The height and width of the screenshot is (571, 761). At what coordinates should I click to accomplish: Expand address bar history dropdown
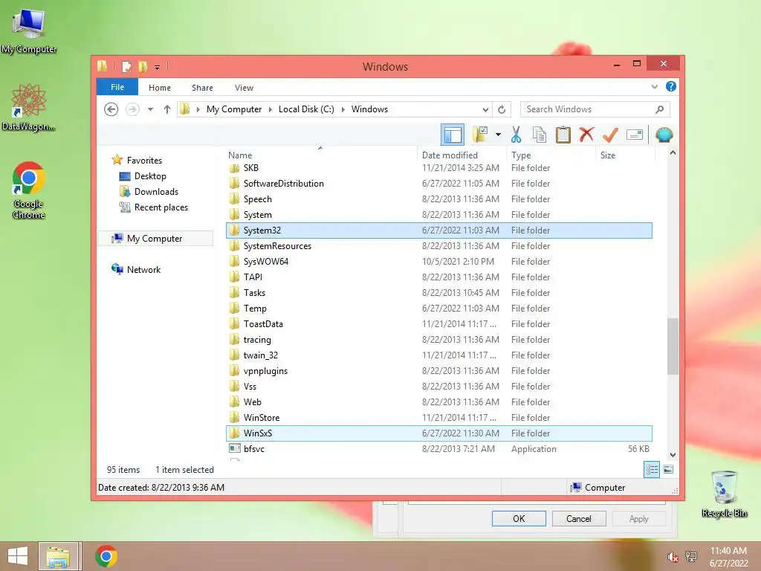coord(485,109)
